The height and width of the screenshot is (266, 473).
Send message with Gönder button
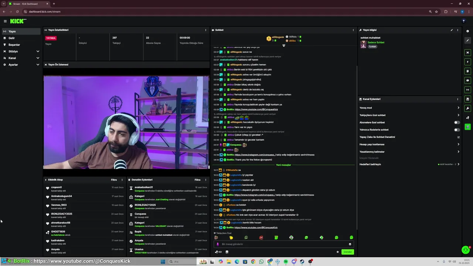pos(348,252)
